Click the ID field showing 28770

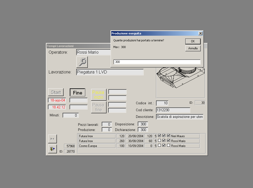point(70,151)
